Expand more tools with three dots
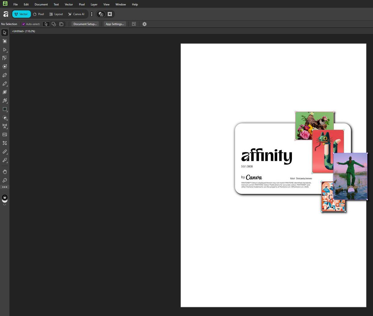373x316 pixels. click(x=5, y=187)
